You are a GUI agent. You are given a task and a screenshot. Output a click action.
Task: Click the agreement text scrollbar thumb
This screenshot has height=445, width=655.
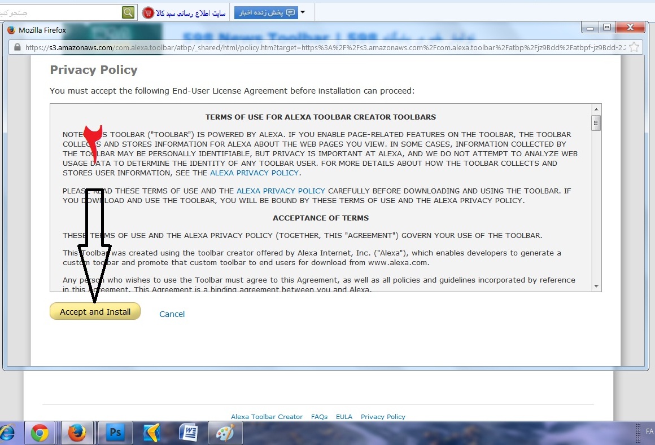596,123
